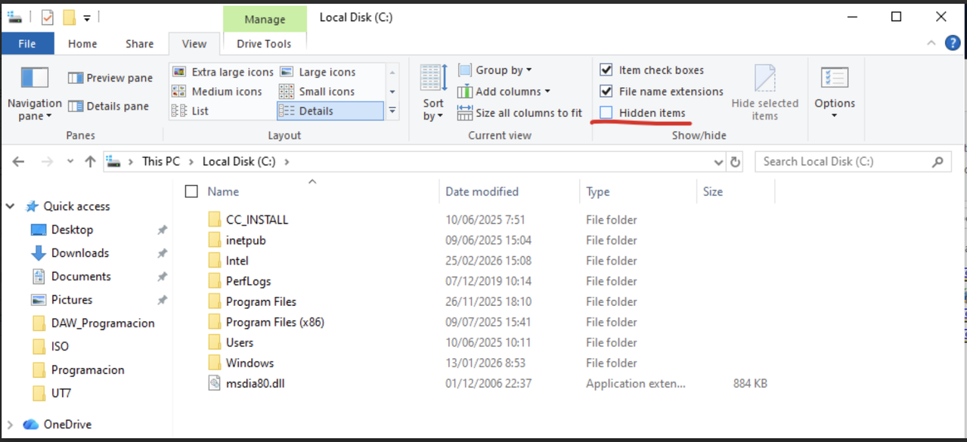Screen dimensions: 967x442
Task: Sort by the Type column header
Action: 638,192
